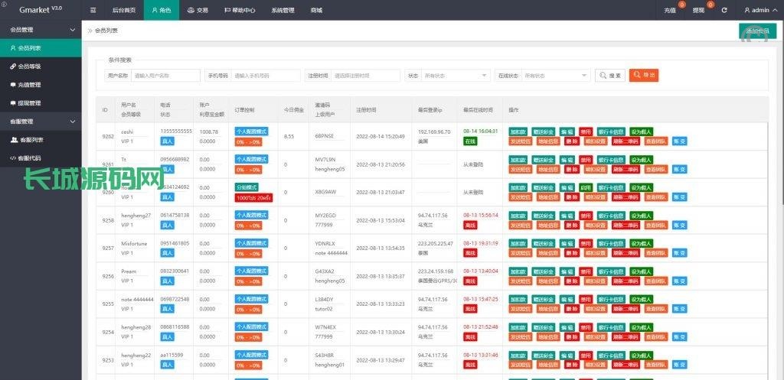
Task: Click 启用 to enable user 9260
Action: click(x=586, y=187)
